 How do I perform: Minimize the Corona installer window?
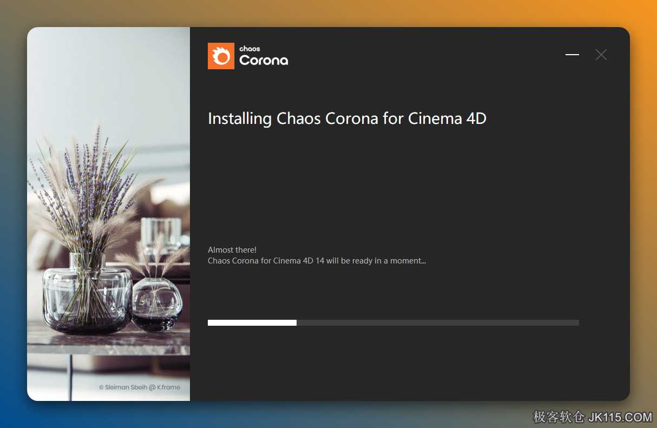(572, 55)
